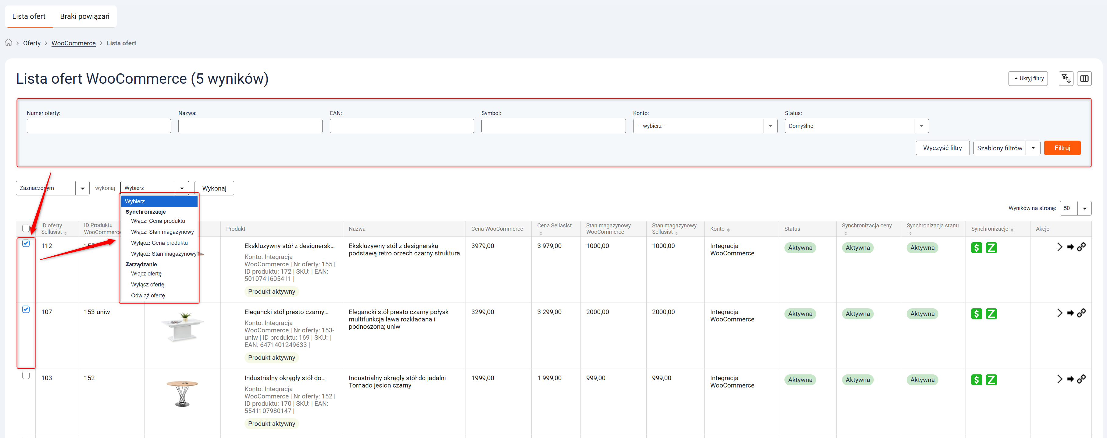This screenshot has height=438, width=1107.
Task: Uncheck the checkbox for offer 112
Action: tap(26, 243)
